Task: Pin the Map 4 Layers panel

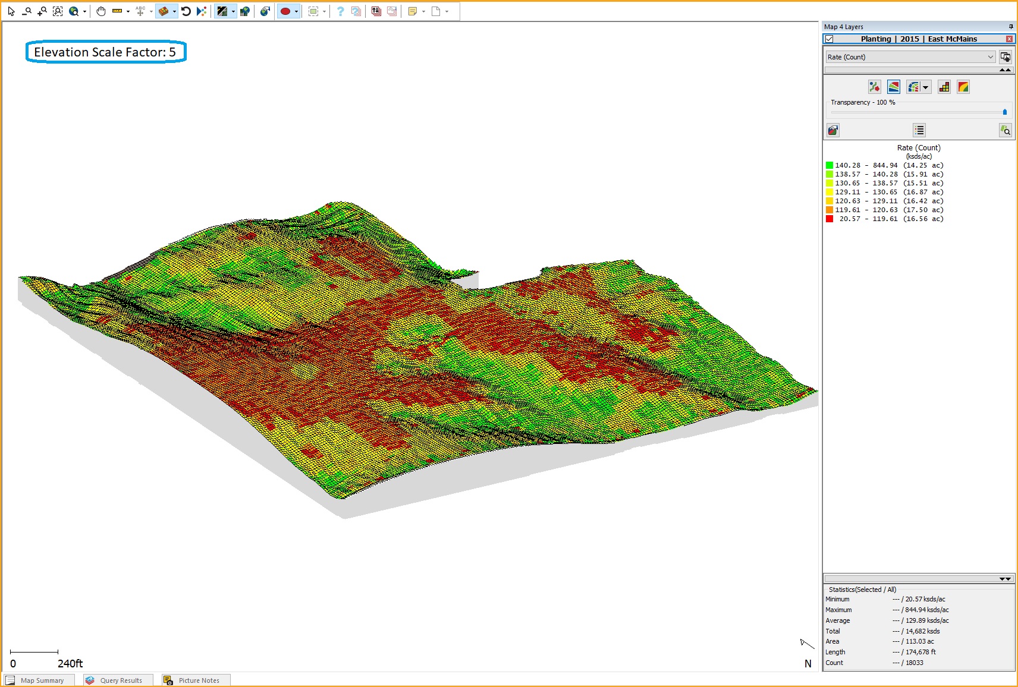Action: click(x=1011, y=27)
